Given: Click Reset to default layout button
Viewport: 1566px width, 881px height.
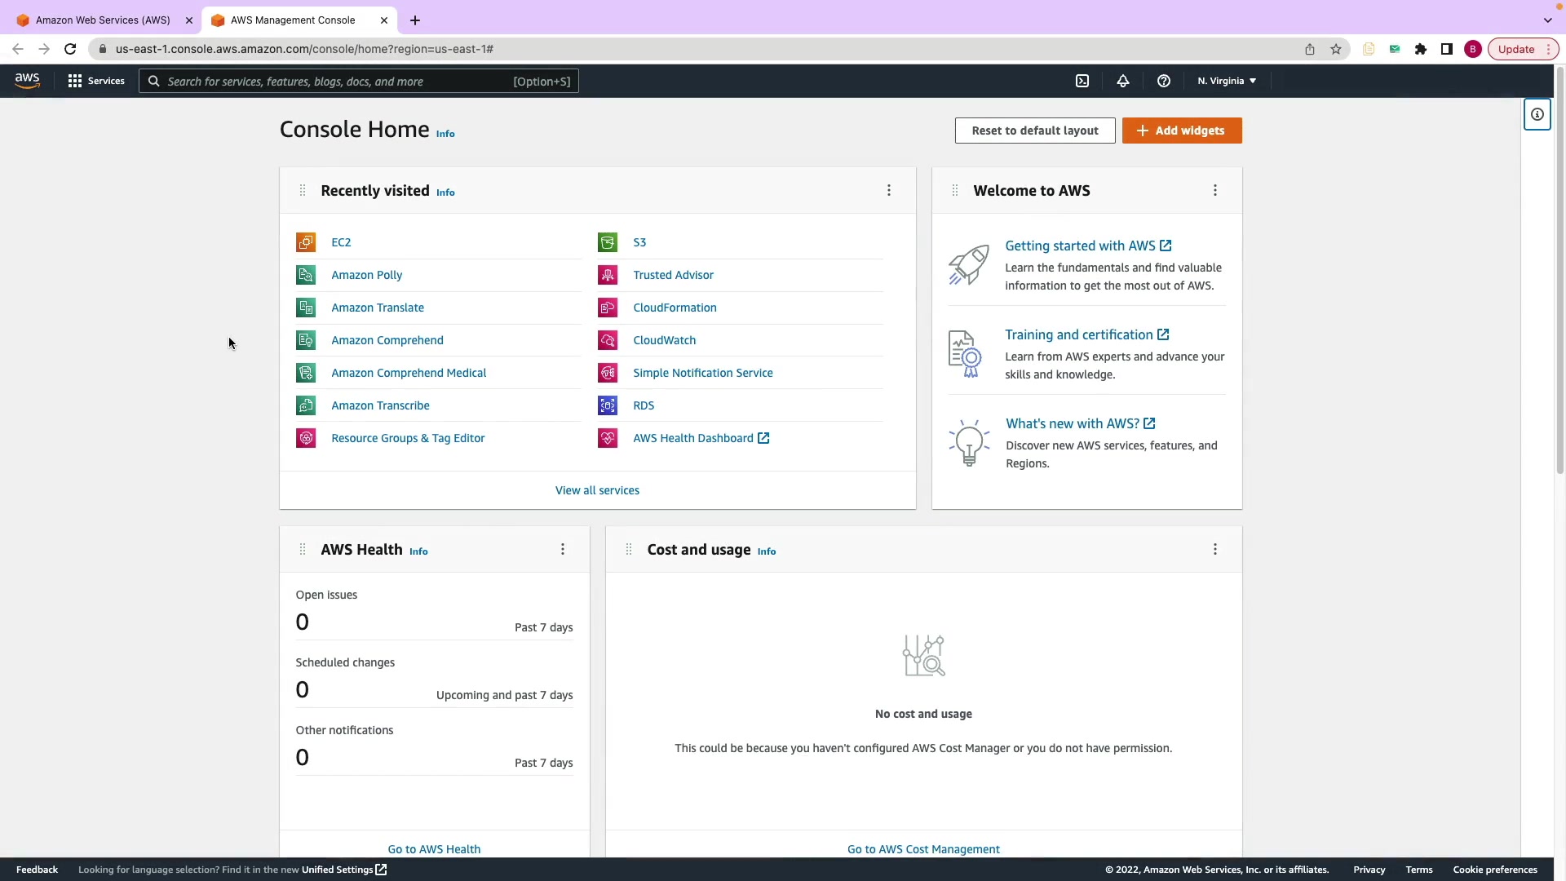Looking at the screenshot, I should pyautogui.click(x=1035, y=131).
